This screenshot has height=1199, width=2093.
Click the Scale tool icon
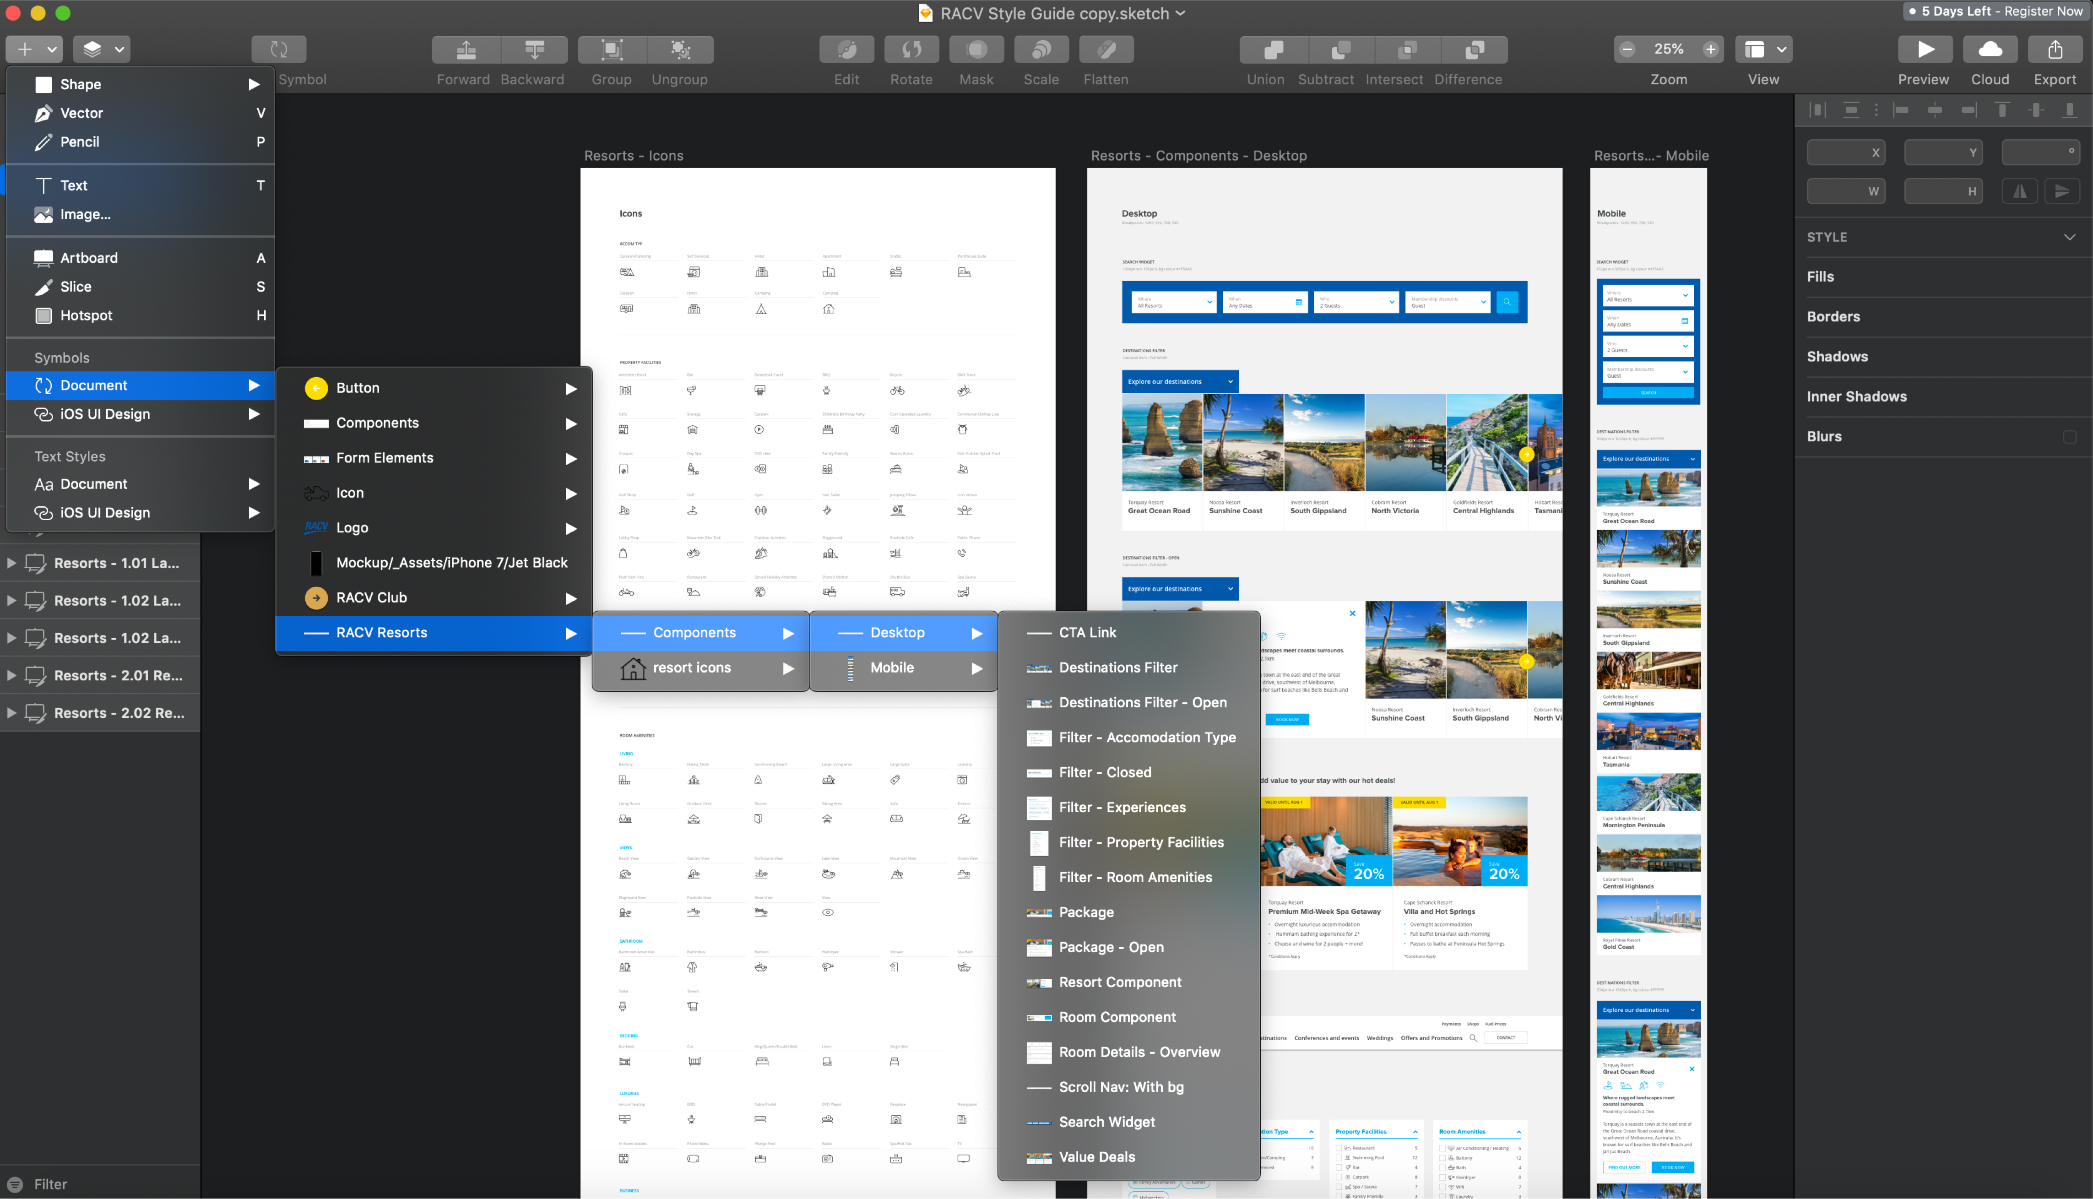tap(1041, 49)
